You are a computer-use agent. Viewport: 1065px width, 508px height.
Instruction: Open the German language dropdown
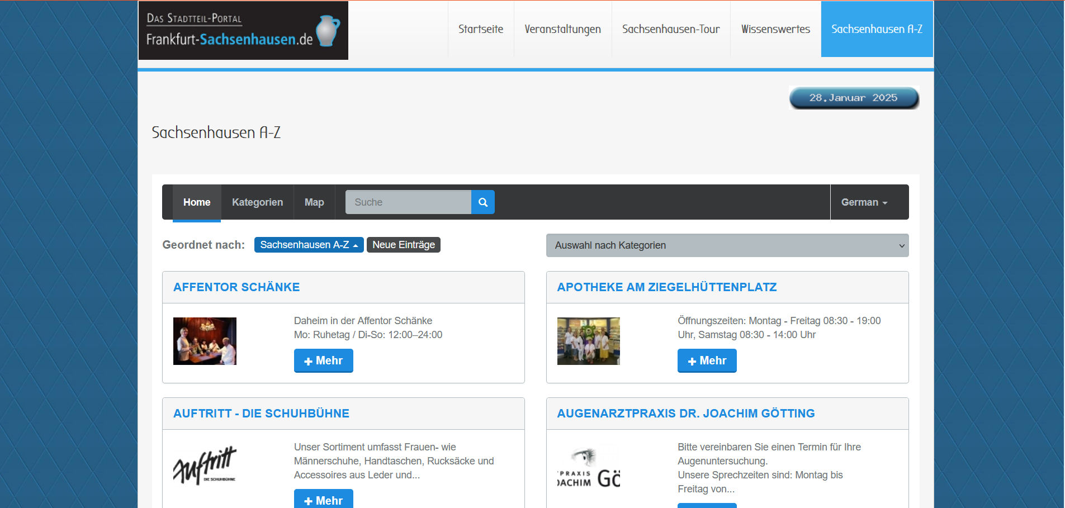[864, 202]
